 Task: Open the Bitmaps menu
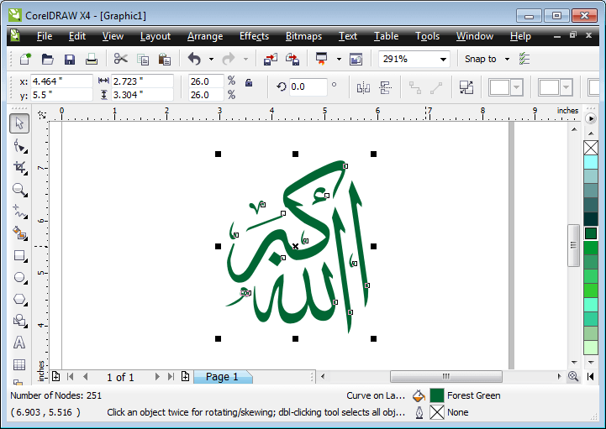tap(303, 36)
